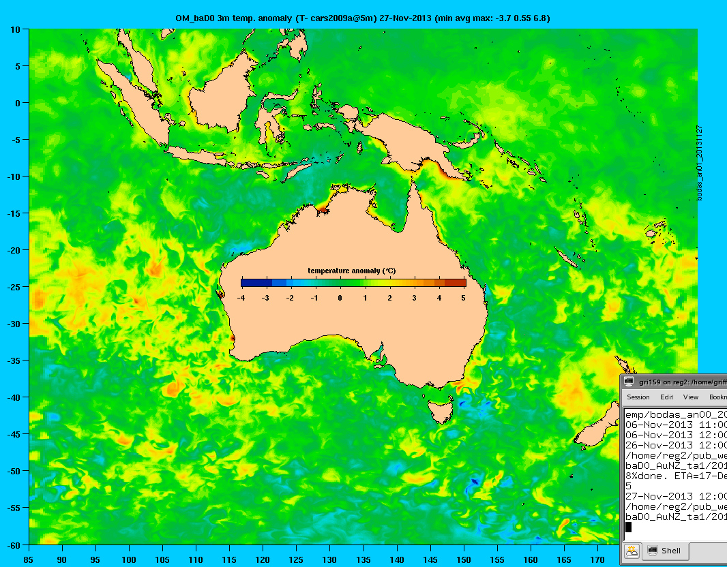Click the x-axis tick label '85'
The height and width of the screenshot is (567, 727).
(x=28, y=560)
